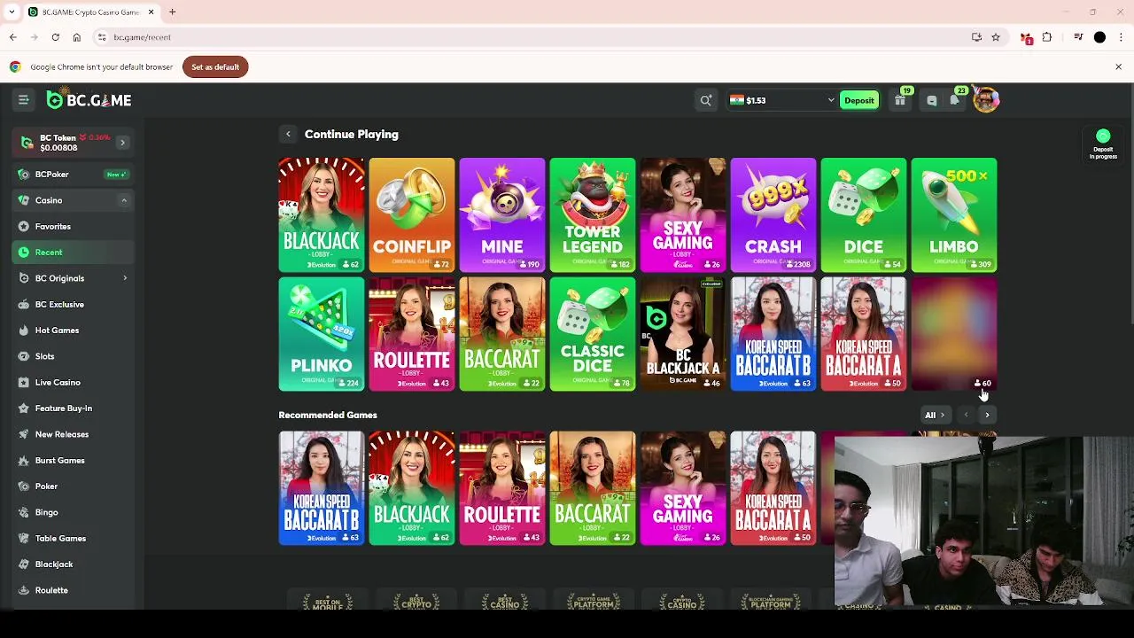Dismiss the default browser notification bar

click(1118, 66)
